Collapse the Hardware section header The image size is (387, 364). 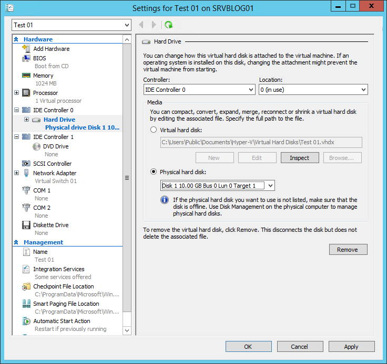[x=16, y=39]
